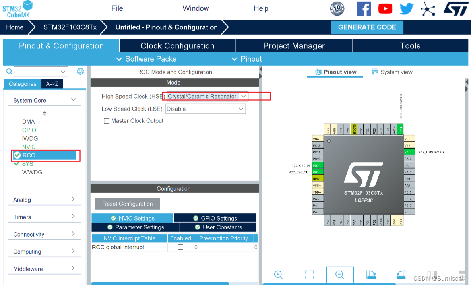Rotate the chip clockwise
Viewport: 471px width, 285px height.
[x=371, y=275]
